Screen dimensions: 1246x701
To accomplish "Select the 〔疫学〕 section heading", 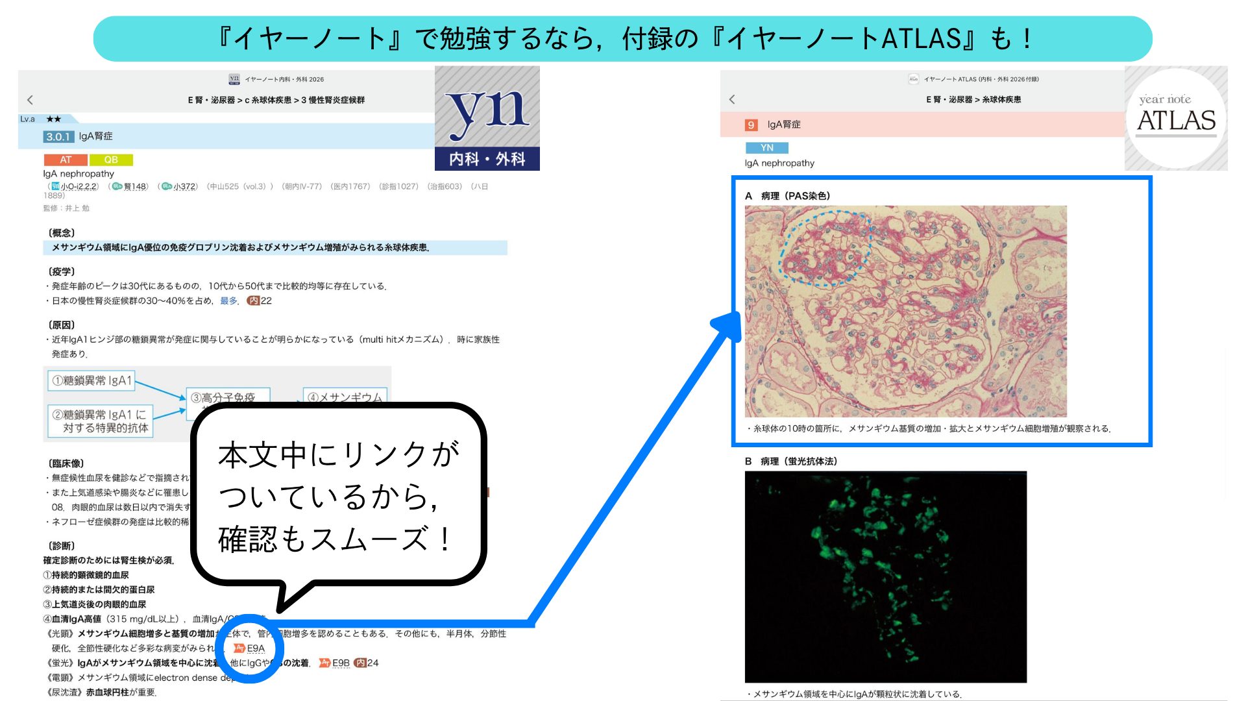I will click(62, 271).
